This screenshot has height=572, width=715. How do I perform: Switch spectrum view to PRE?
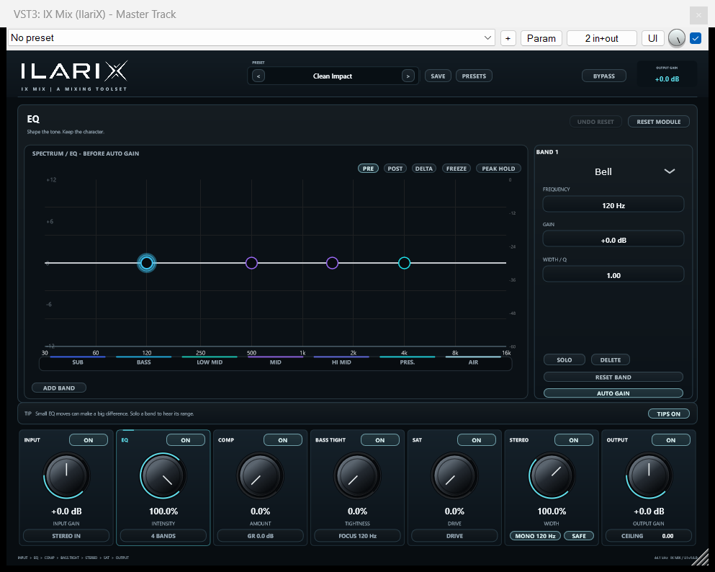(368, 169)
